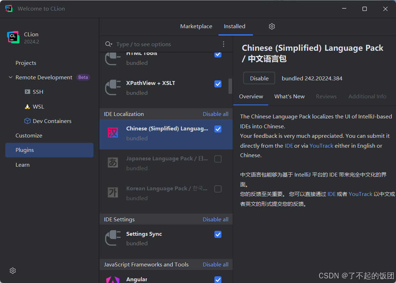Click the Chinese Language Pack plugin icon
Image resolution: width=396 pixels, height=283 pixels.
coord(113,133)
